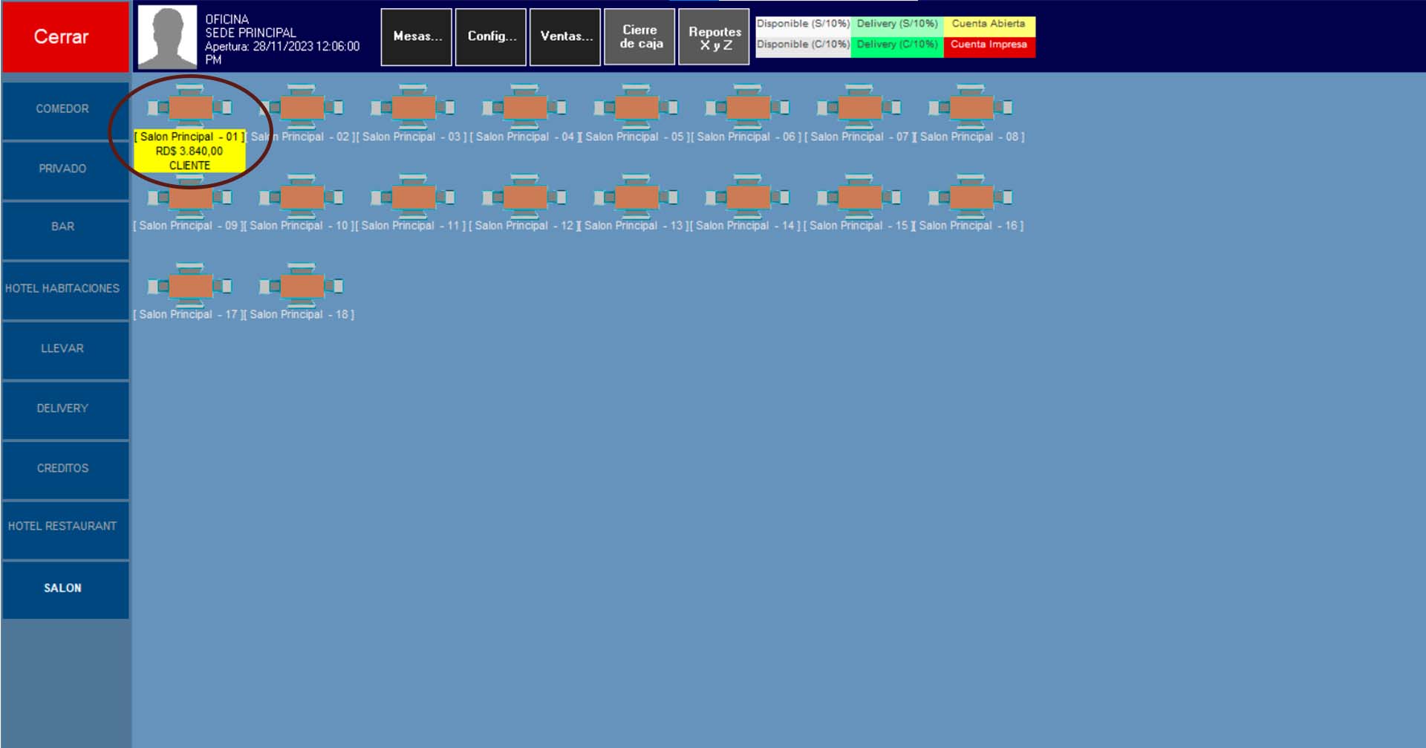Viewport: 1426px width, 748px height.
Task: Click the SEDE PRINCIPAL text
Action: (250, 33)
